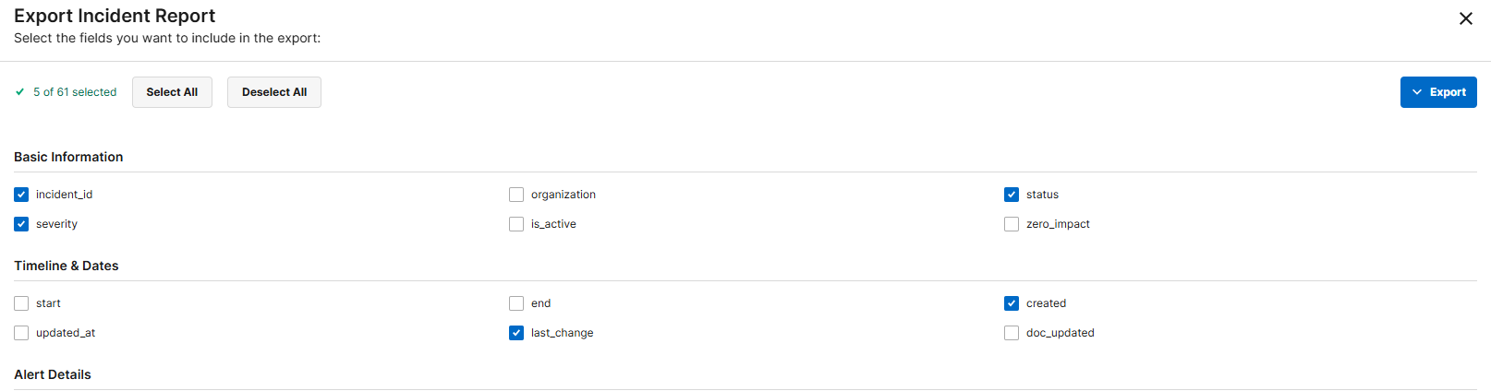1491x391 pixels.
Task: Deselect the status field checkbox
Action: click(x=1012, y=195)
